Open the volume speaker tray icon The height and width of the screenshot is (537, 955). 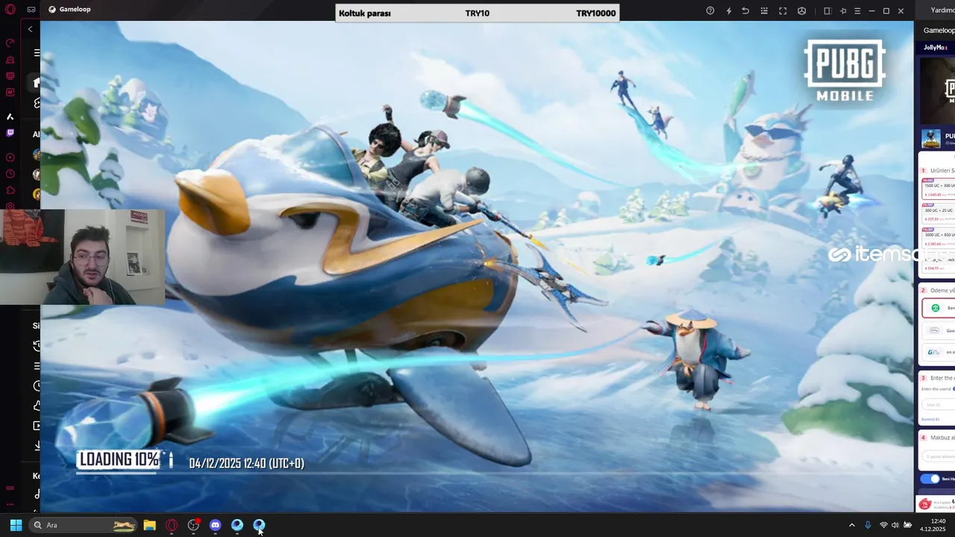(895, 525)
